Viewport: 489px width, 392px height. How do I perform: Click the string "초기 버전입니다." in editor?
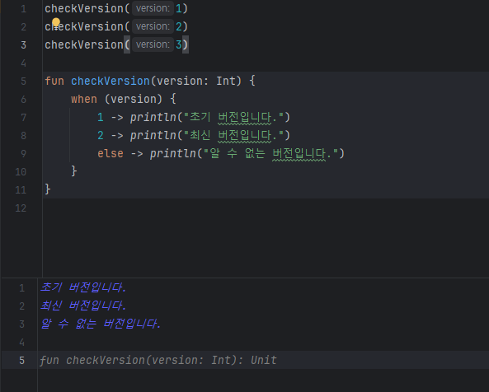(x=233, y=118)
